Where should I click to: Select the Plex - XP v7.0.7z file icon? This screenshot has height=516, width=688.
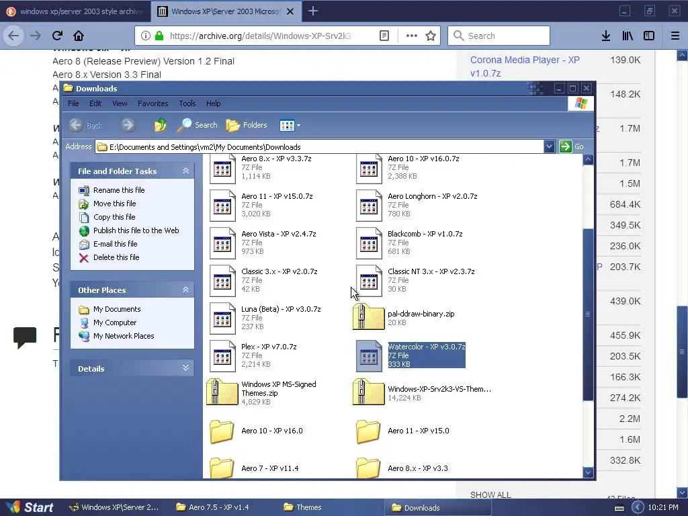coord(222,356)
